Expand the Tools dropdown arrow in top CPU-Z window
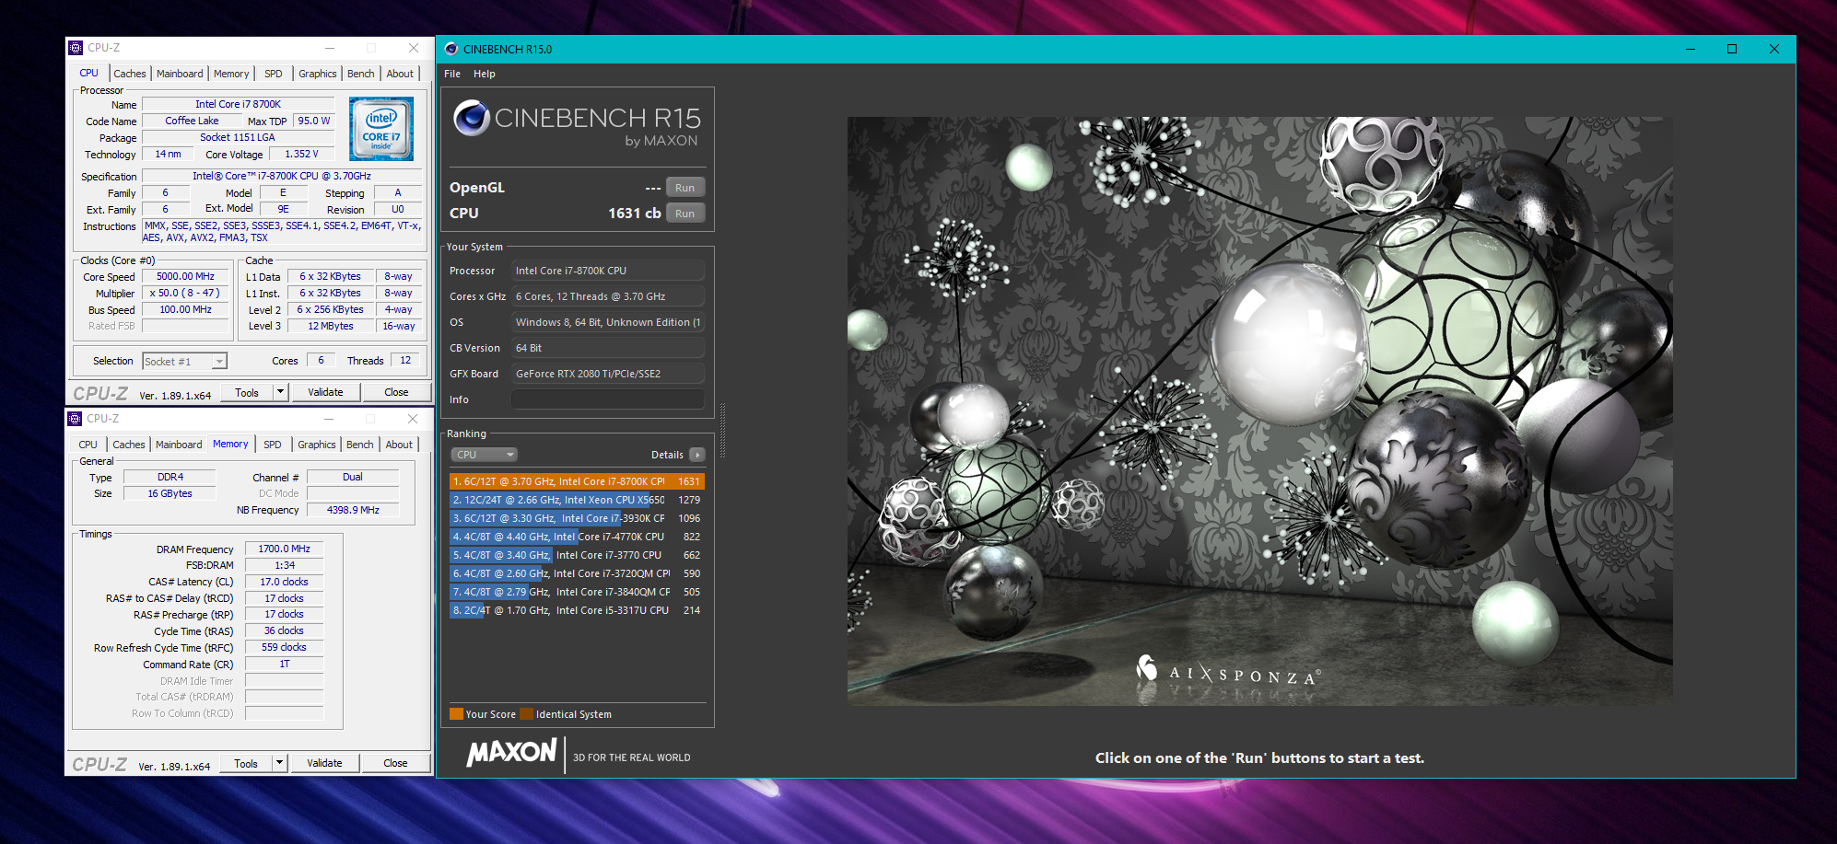 point(281,392)
